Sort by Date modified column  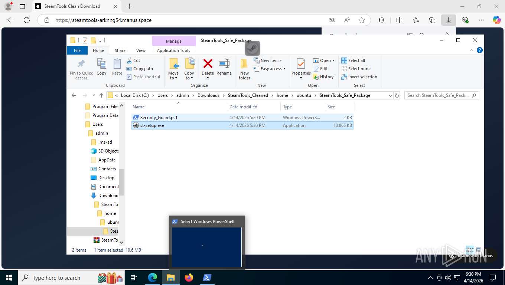click(254, 107)
